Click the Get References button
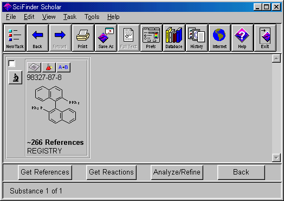 (x=45, y=172)
